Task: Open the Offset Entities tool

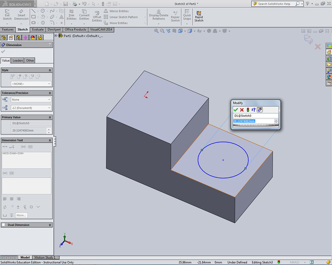Action: click(97, 16)
